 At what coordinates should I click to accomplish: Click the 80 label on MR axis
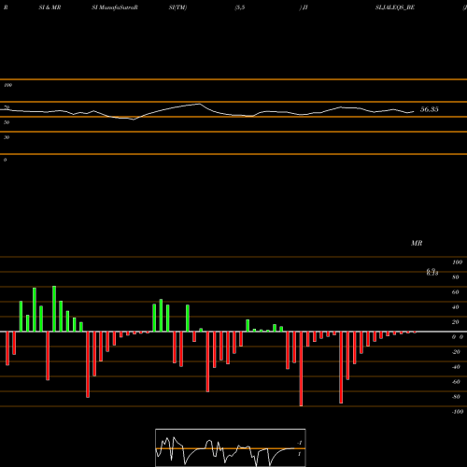[456, 277]
